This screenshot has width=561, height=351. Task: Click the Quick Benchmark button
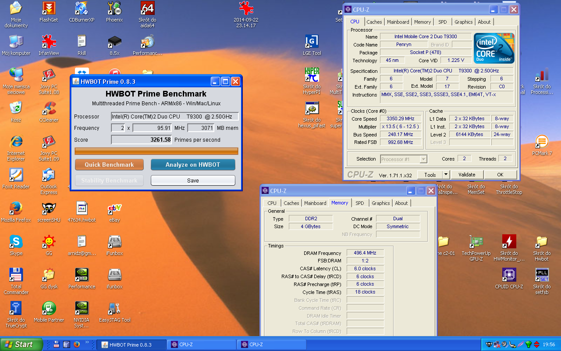click(x=109, y=165)
